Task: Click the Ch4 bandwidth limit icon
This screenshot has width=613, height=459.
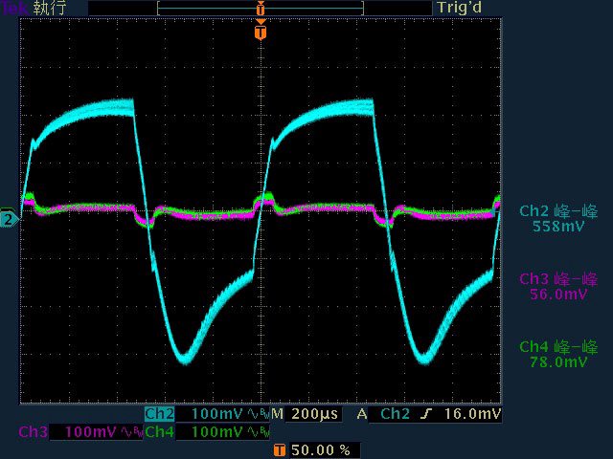Action: [x=256, y=432]
